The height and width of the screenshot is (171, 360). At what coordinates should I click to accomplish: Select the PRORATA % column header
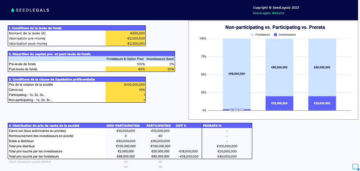pos(212,125)
